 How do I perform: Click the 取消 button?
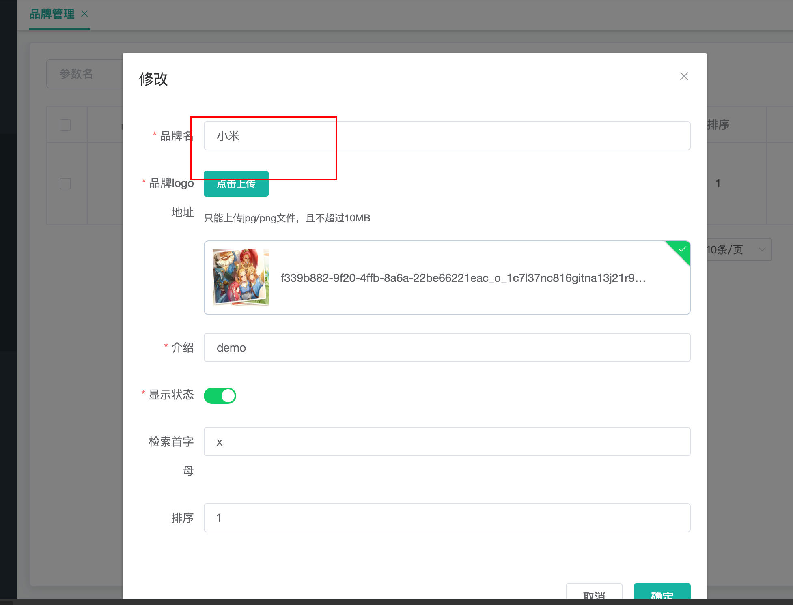pyautogui.click(x=594, y=591)
